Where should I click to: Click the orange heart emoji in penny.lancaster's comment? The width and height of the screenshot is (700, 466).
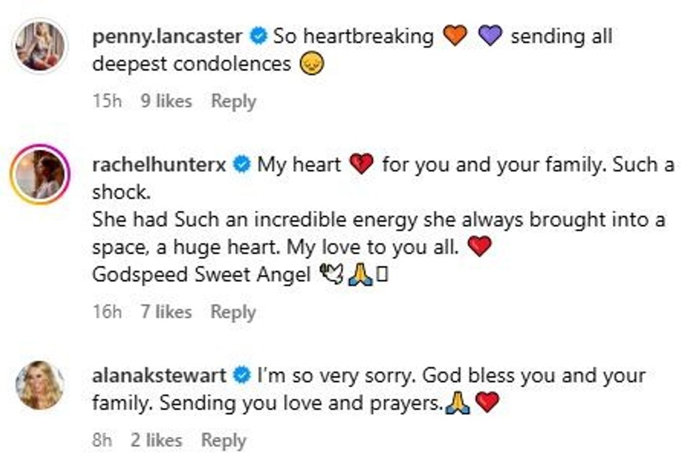(453, 36)
